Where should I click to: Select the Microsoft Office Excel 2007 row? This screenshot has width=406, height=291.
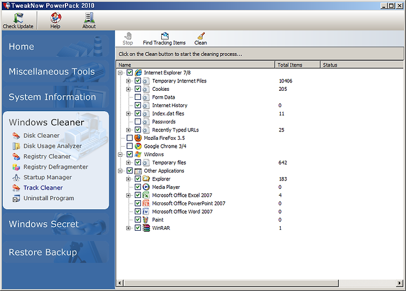pos(182,195)
